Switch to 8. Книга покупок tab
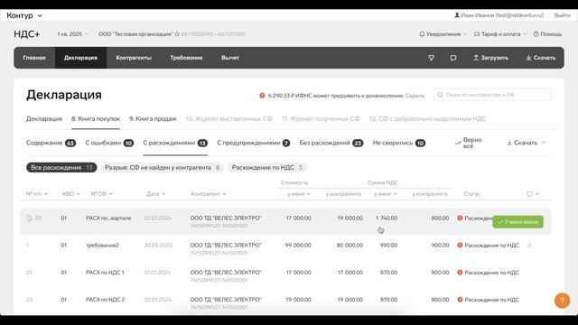Screen dimensions: 578x325 [x=96, y=118]
